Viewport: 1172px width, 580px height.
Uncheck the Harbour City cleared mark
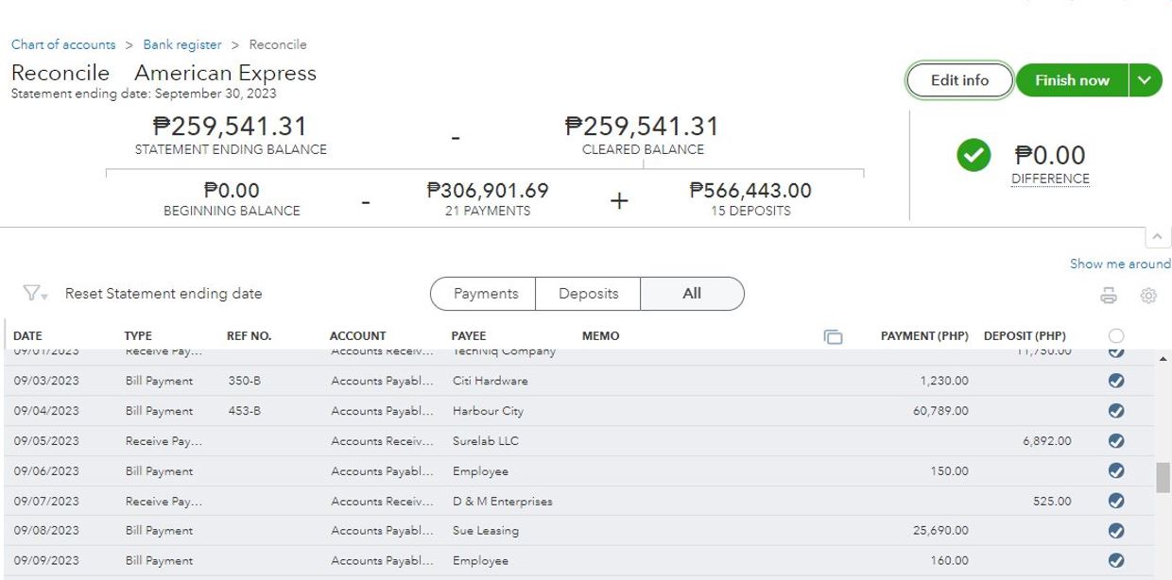pyautogui.click(x=1116, y=411)
